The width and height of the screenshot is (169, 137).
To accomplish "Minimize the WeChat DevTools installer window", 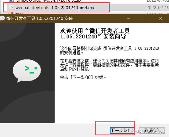I will (129, 18).
